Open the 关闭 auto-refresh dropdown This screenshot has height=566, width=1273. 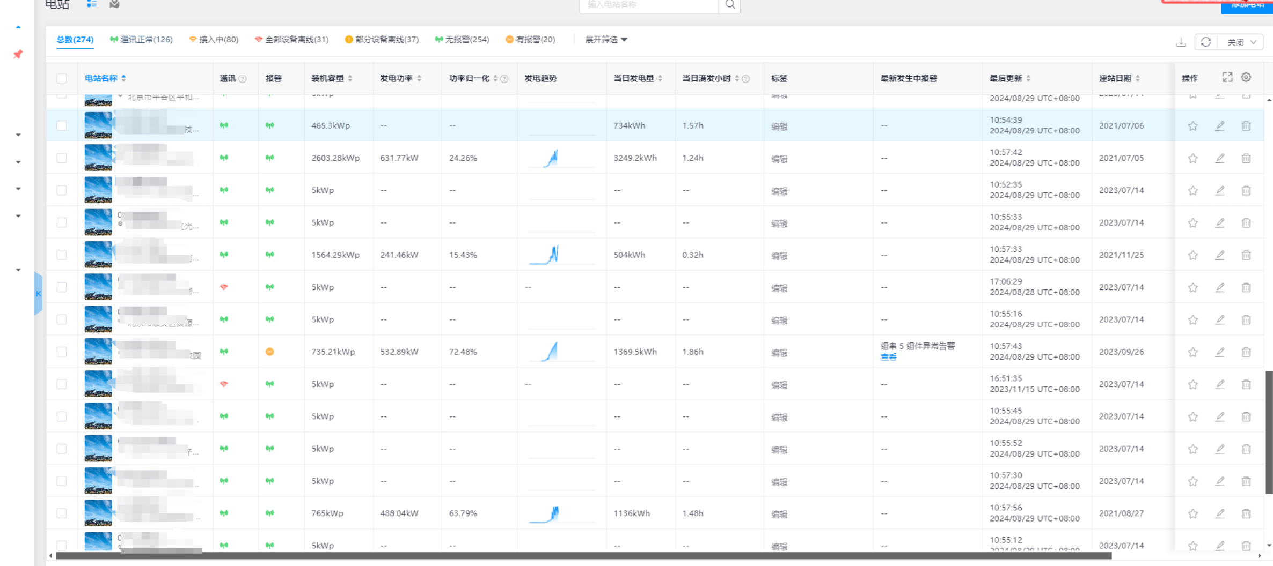point(1241,42)
